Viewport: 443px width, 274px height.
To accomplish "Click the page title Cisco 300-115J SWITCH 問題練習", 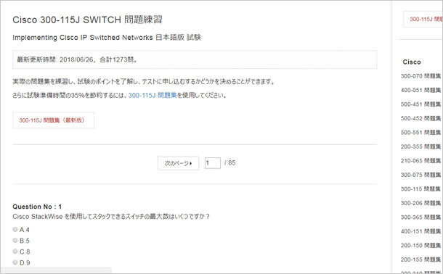I will [x=87, y=20].
